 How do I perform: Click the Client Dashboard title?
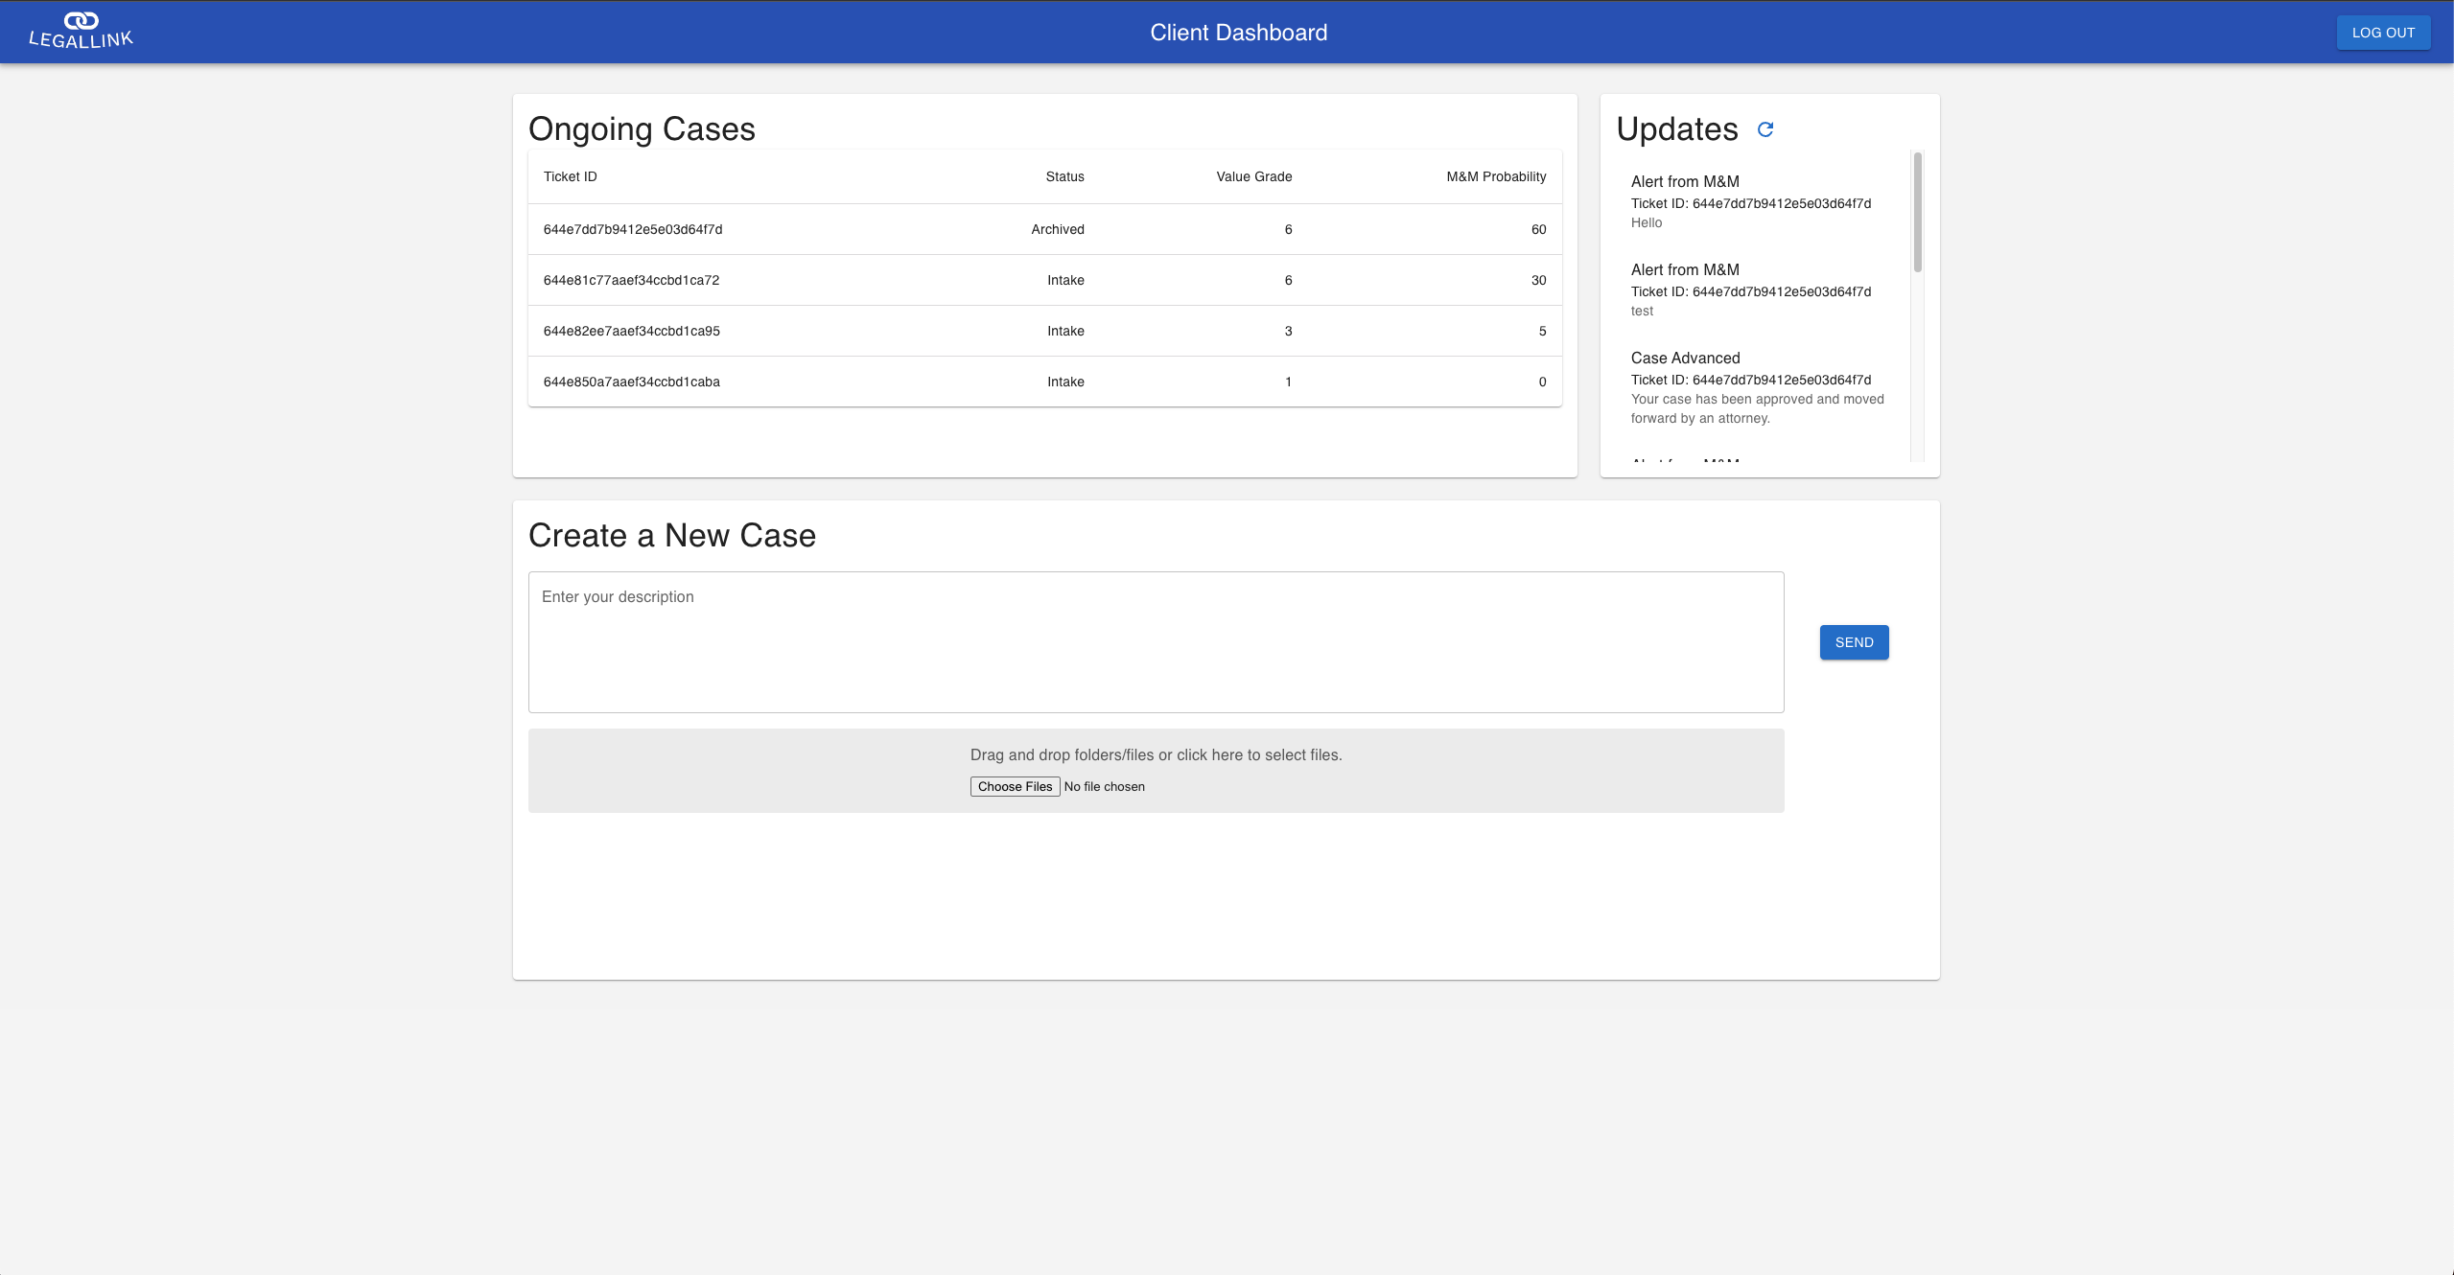pyautogui.click(x=1238, y=33)
